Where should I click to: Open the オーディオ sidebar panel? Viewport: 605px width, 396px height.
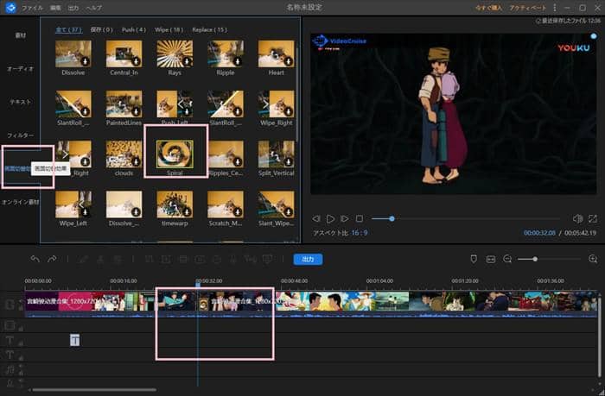(21, 68)
